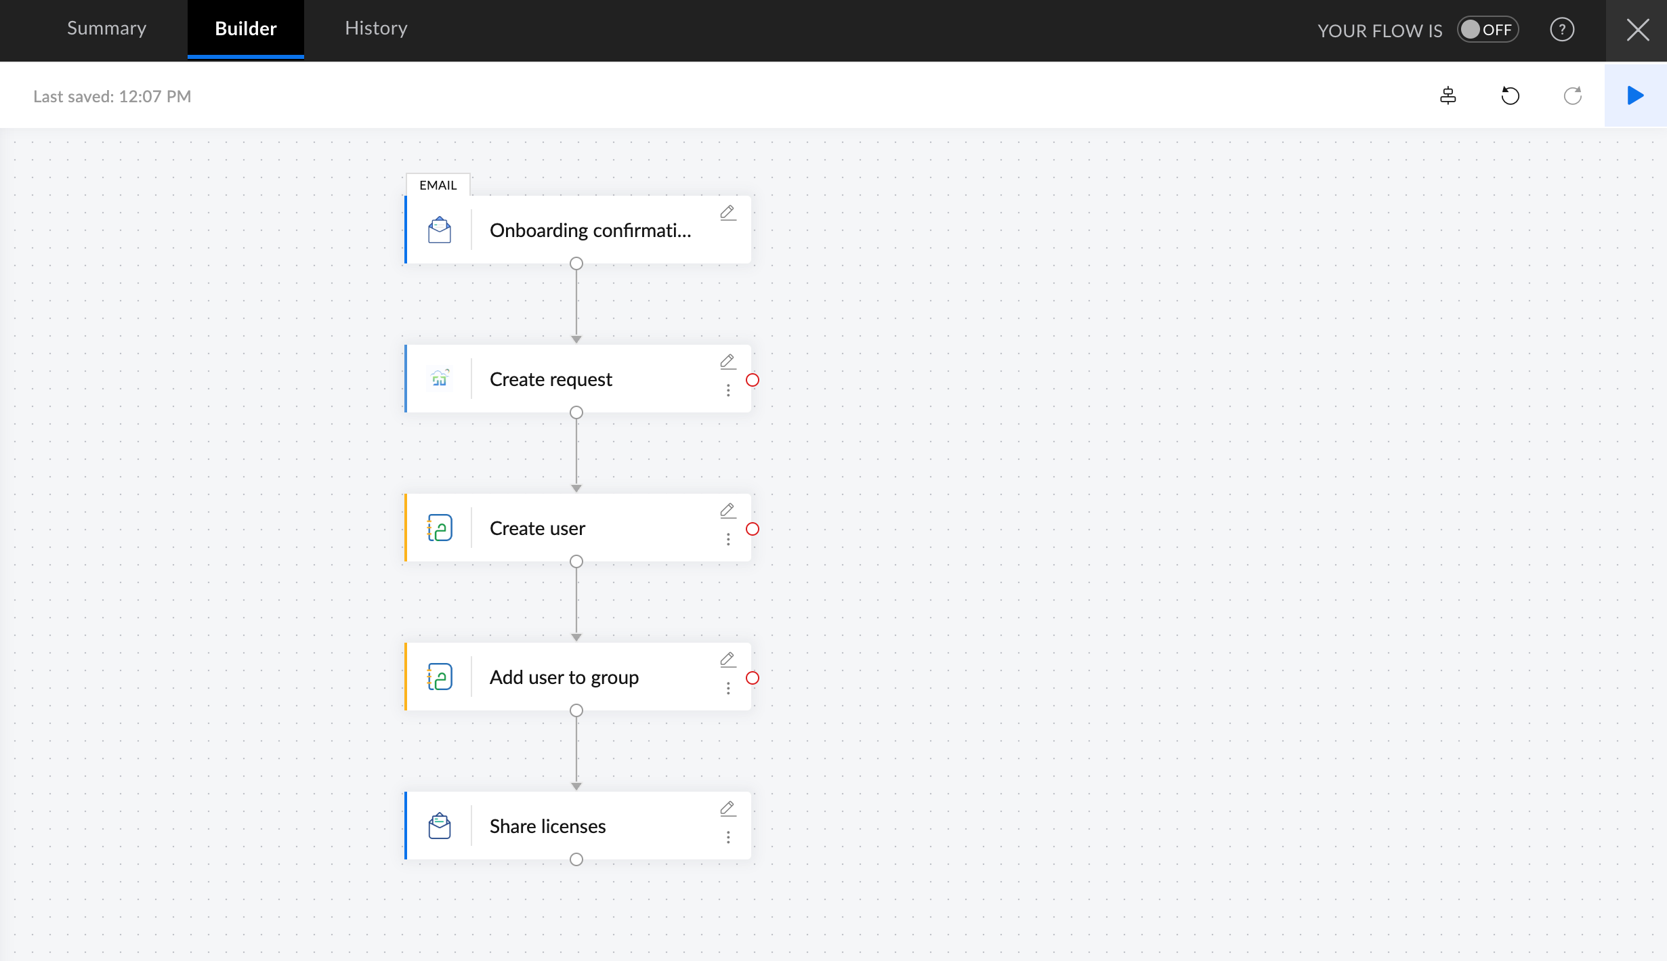Click pencil icon on Create user step
The width and height of the screenshot is (1667, 961).
tap(727, 511)
